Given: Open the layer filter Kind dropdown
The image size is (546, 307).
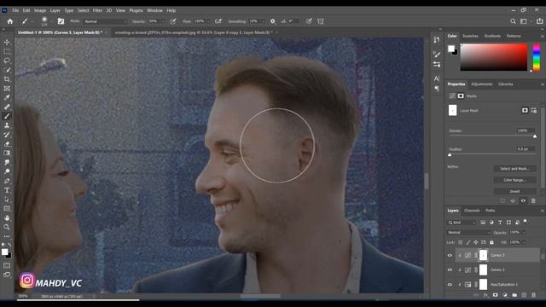Looking at the screenshot, I should [462, 223].
